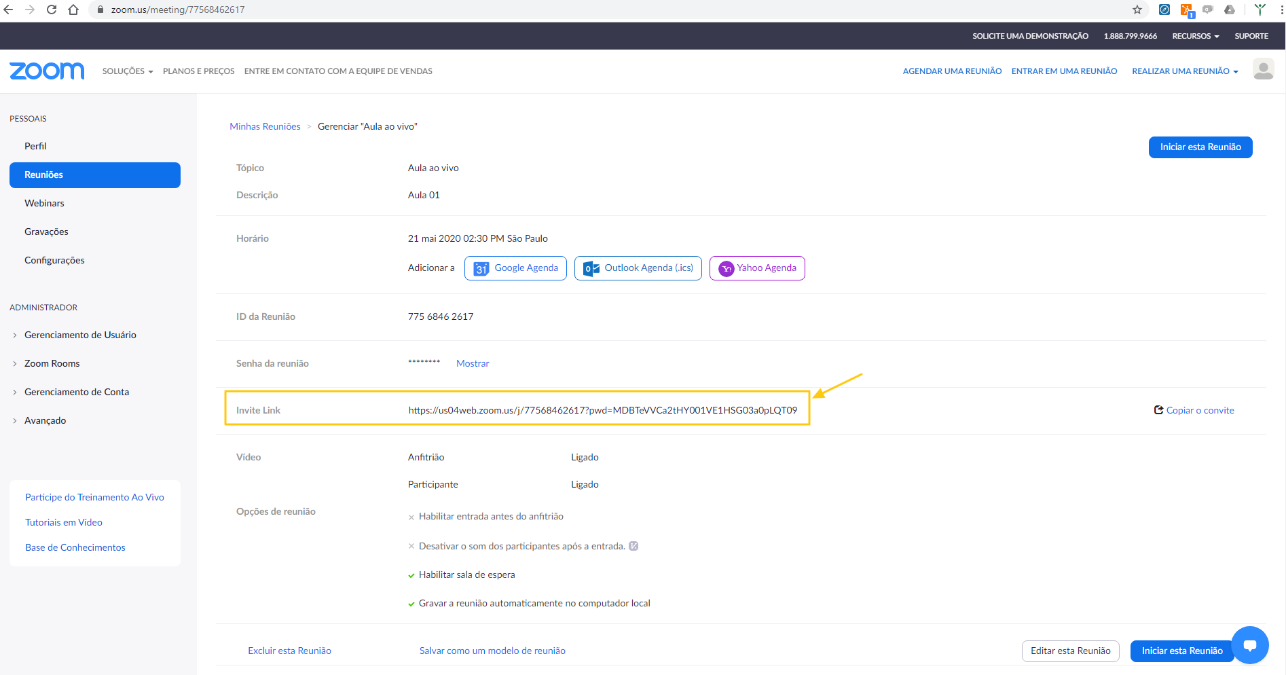Open Configurações in sidebar
This screenshot has height=675, width=1286.
(x=54, y=260)
